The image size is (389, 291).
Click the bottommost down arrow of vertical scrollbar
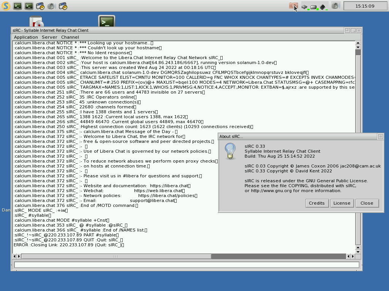tap(358, 252)
